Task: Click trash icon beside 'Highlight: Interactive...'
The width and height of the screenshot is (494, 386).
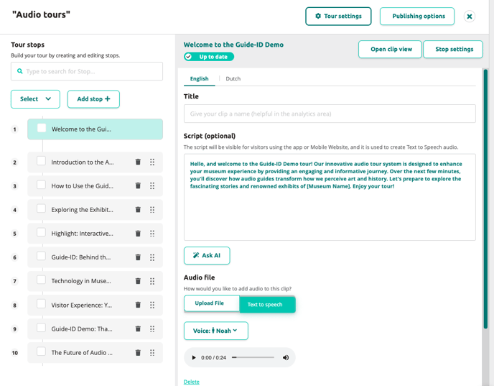Action: (x=138, y=234)
